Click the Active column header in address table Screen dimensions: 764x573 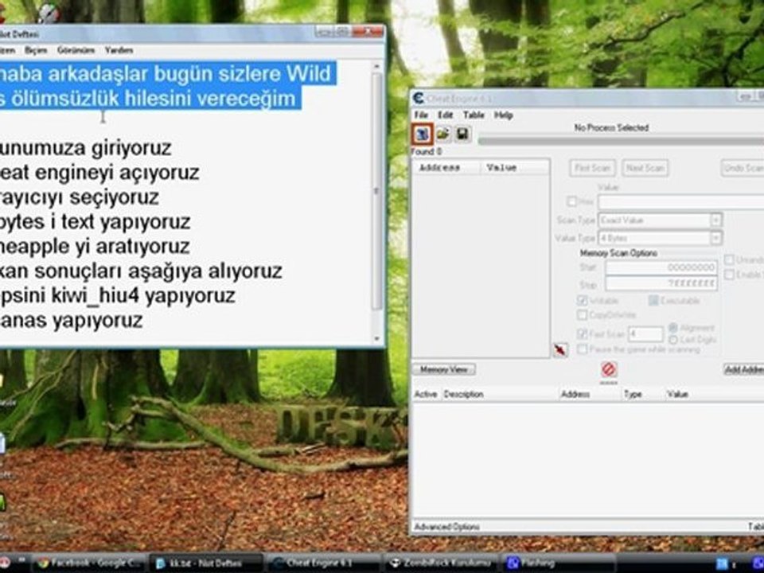(425, 394)
